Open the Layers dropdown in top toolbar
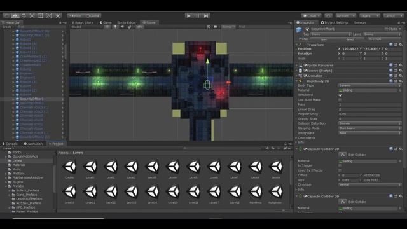The image size is (407, 229). pos(369,16)
